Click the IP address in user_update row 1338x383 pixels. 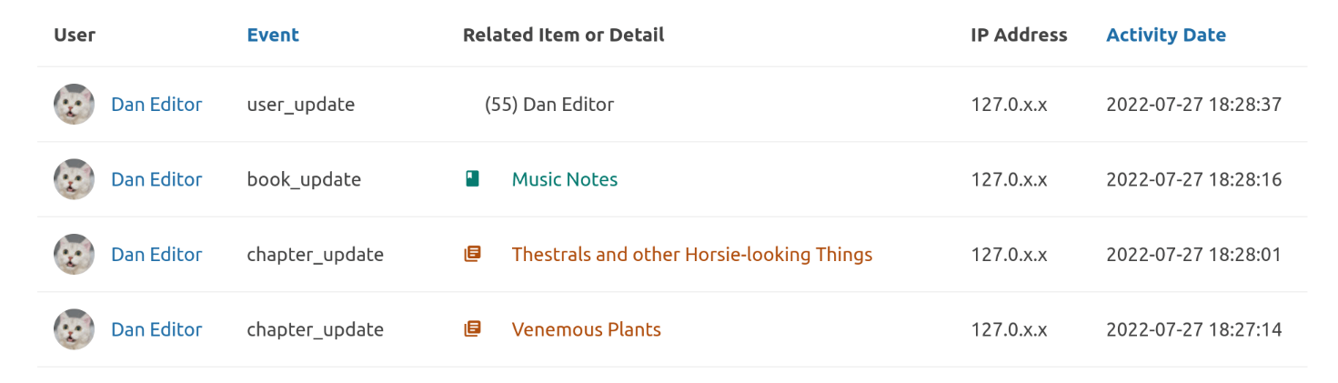click(x=1010, y=105)
